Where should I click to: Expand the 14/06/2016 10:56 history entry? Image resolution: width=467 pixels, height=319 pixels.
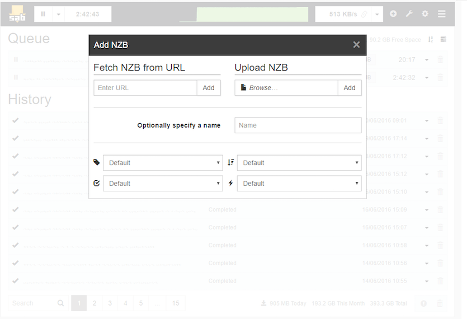(x=427, y=264)
